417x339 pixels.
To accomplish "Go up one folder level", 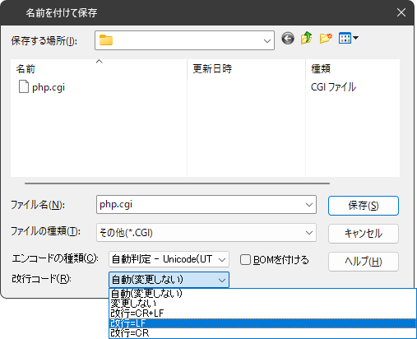I will tap(307, 38).
